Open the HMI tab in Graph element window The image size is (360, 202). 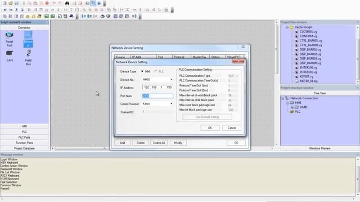[24, 126]
